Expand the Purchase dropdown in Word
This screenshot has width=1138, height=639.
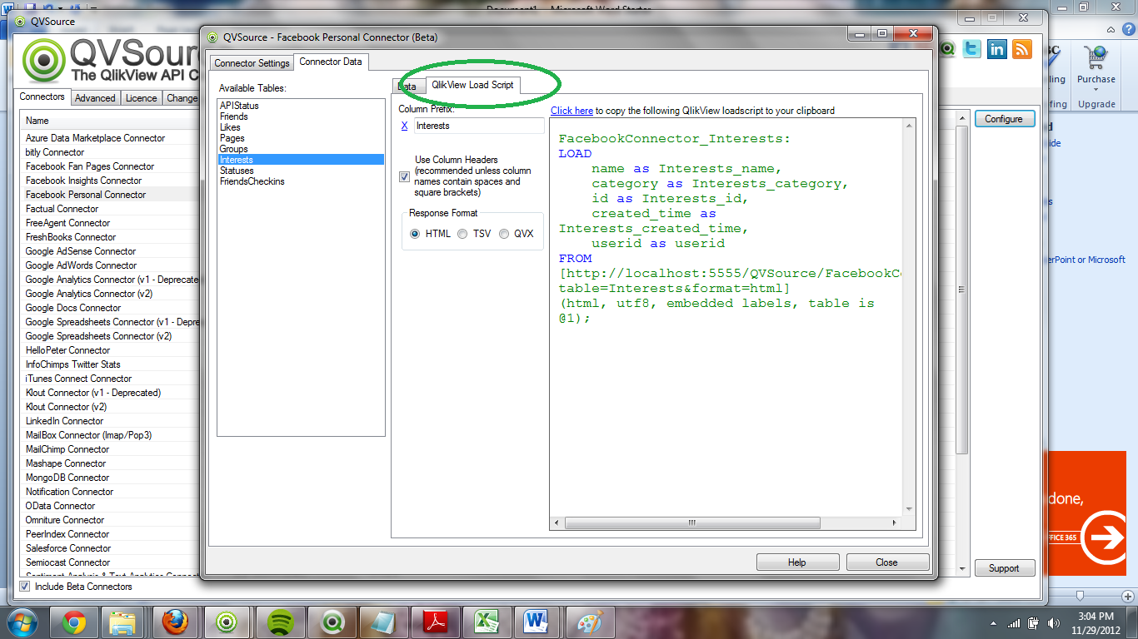(1096, 91)
